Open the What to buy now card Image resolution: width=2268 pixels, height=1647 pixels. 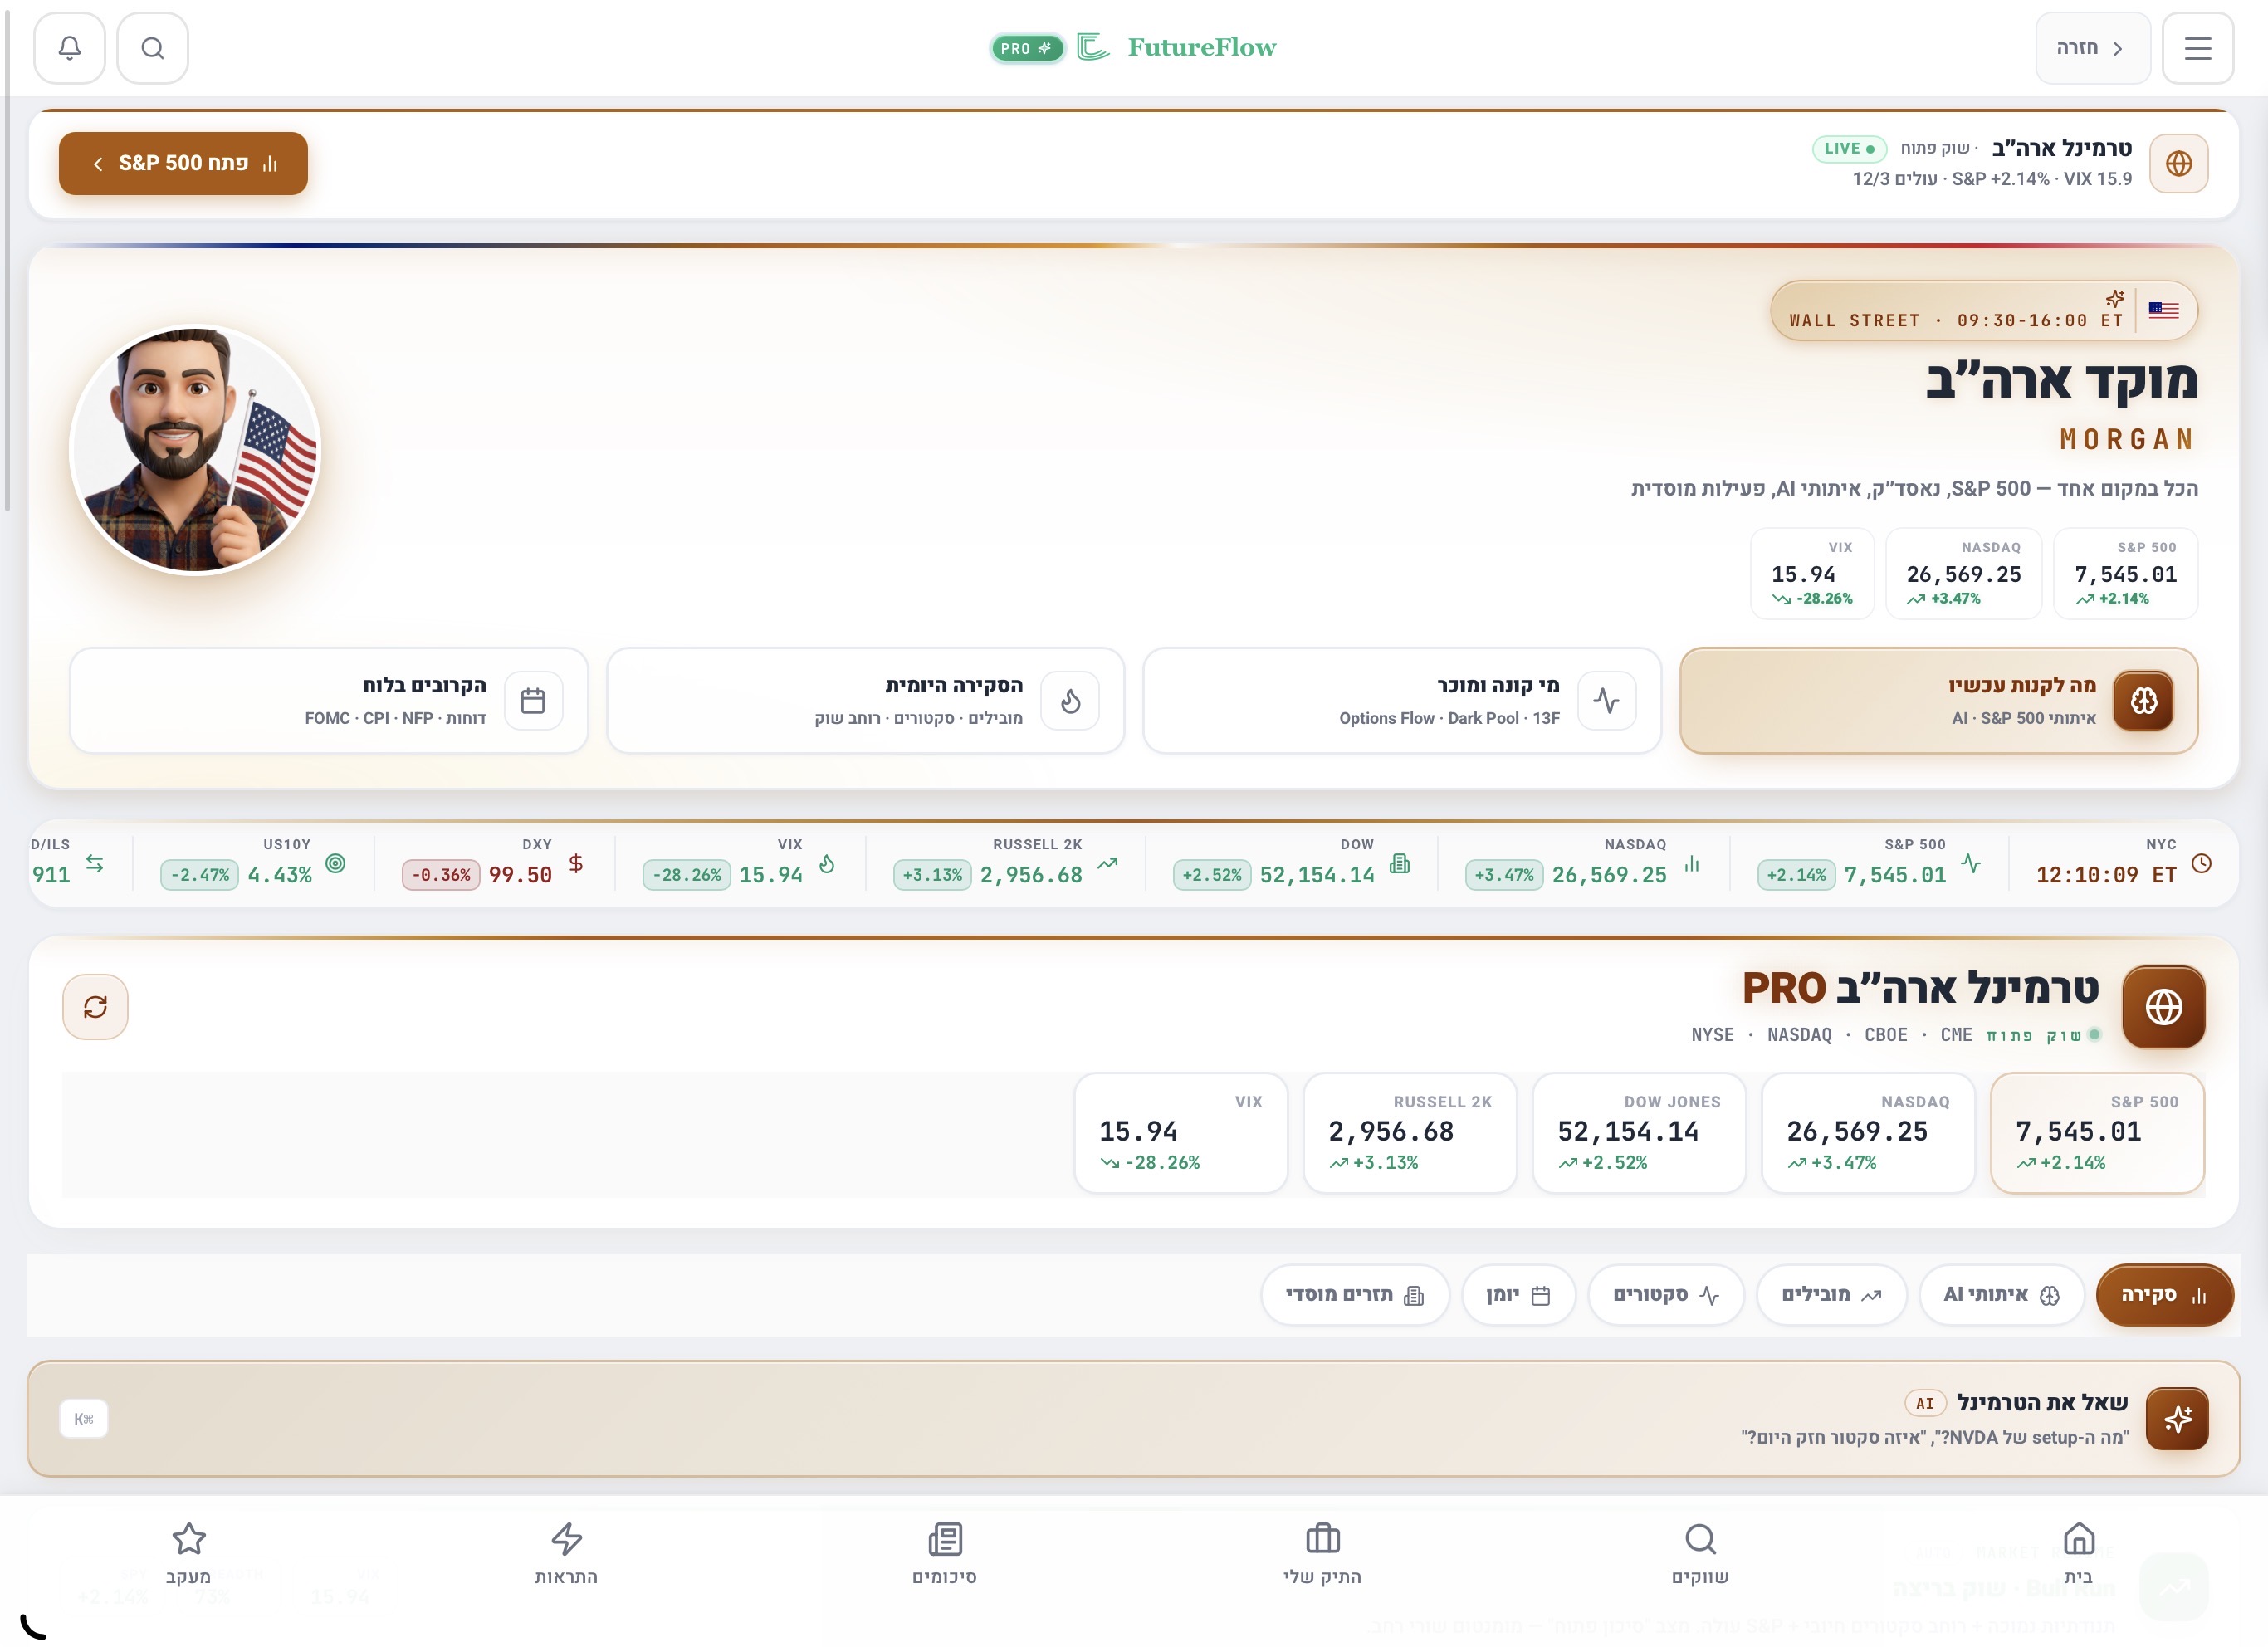click(1938, 700)
